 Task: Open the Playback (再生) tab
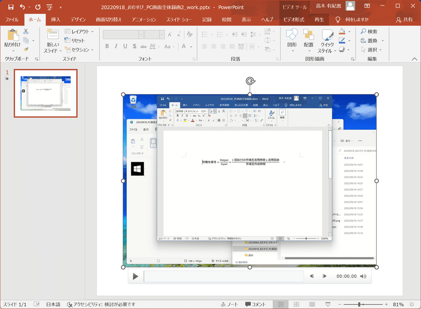coord(319,20)
